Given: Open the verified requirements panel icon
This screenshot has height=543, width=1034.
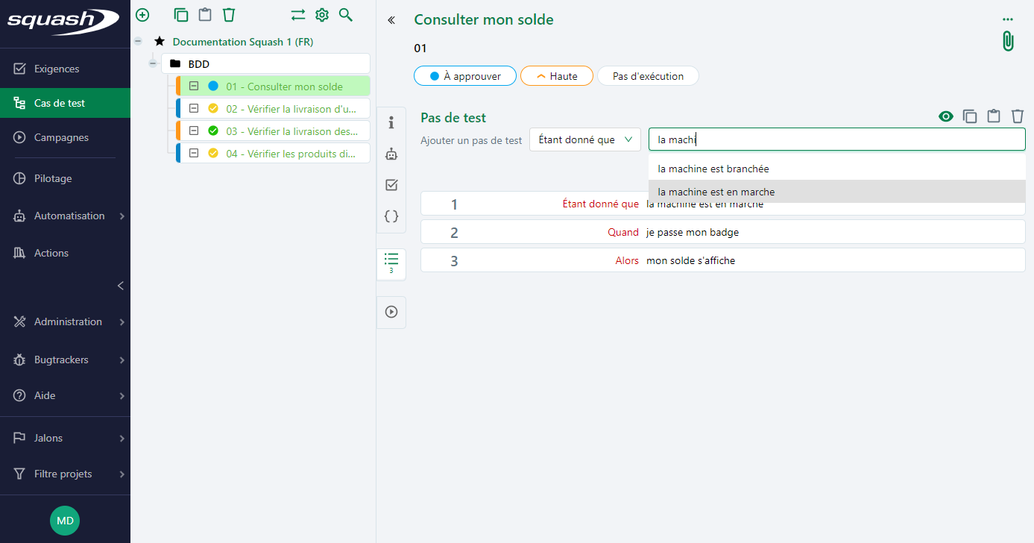Looking at the screenshot, I should (391, 185).
